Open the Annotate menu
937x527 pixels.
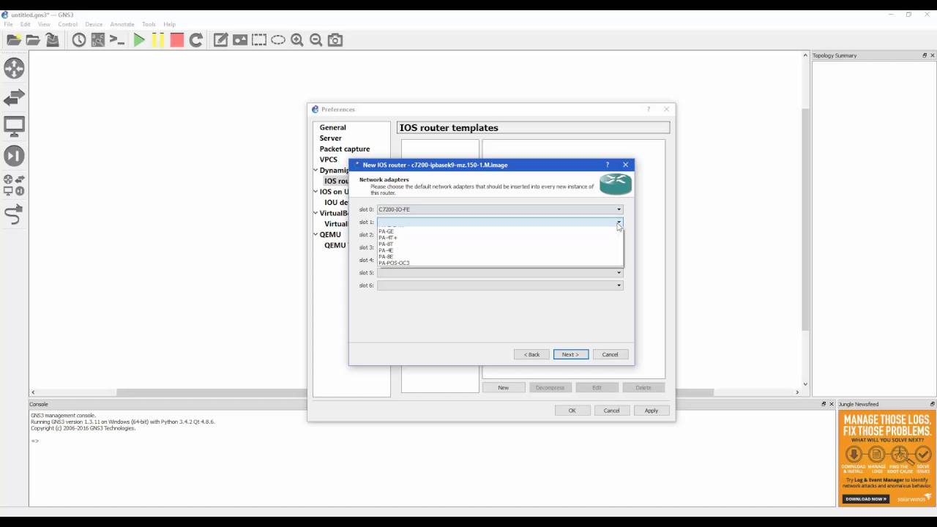[122, 24]
